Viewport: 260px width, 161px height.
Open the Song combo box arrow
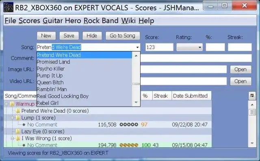(137, 47)
